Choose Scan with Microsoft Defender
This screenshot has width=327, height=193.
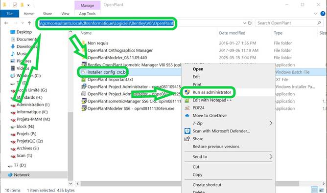pyautogui.click(x=221, y=131)
